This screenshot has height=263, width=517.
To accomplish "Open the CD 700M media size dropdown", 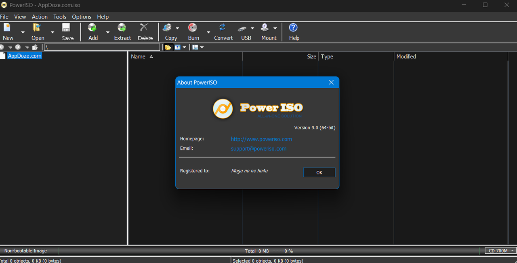I will 501,251.
